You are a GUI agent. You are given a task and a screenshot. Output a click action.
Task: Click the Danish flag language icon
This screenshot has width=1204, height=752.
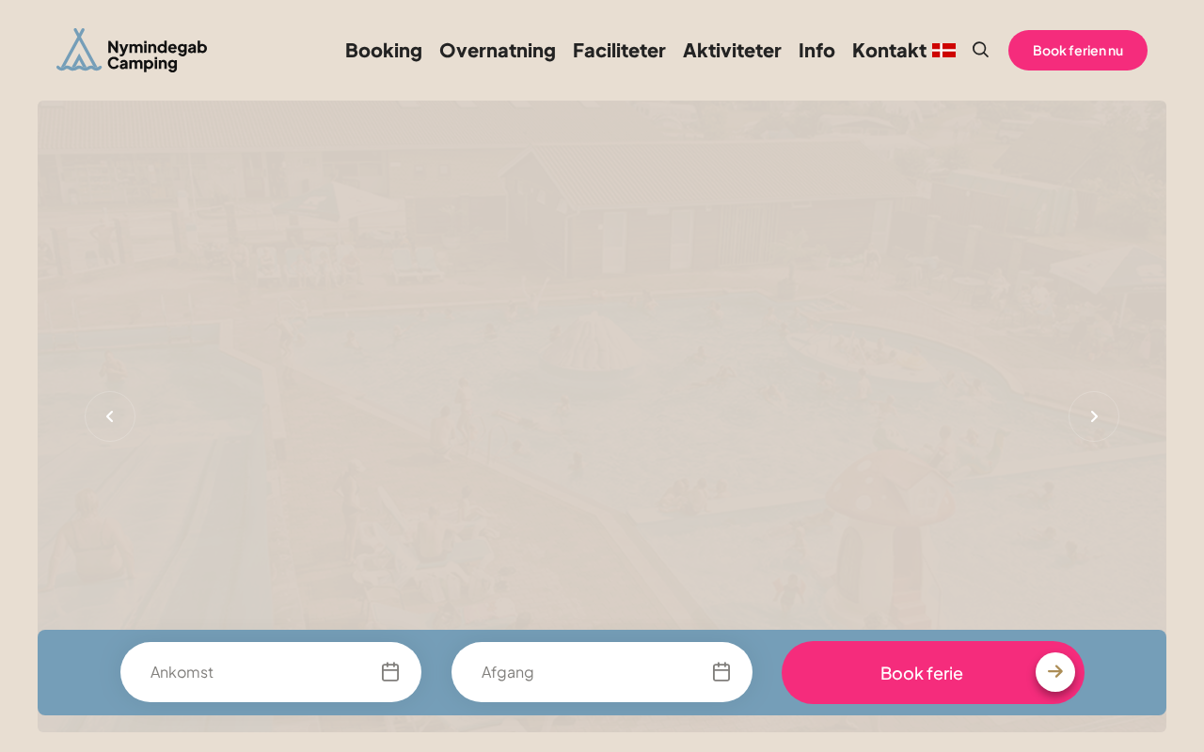[943, 51]
